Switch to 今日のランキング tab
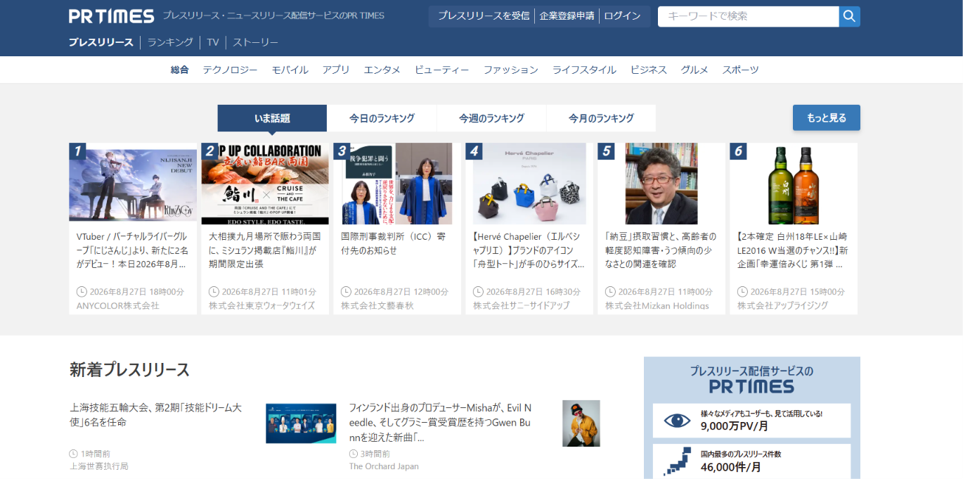963x479 pixels. (x=382, y=118)
